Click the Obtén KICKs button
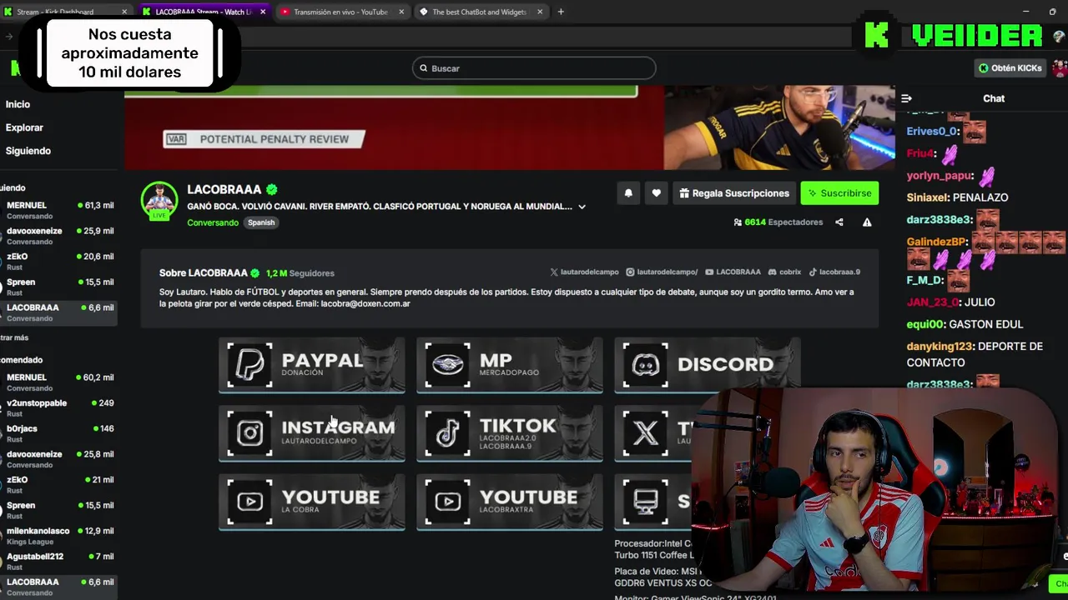 (x=1010, y=68)
